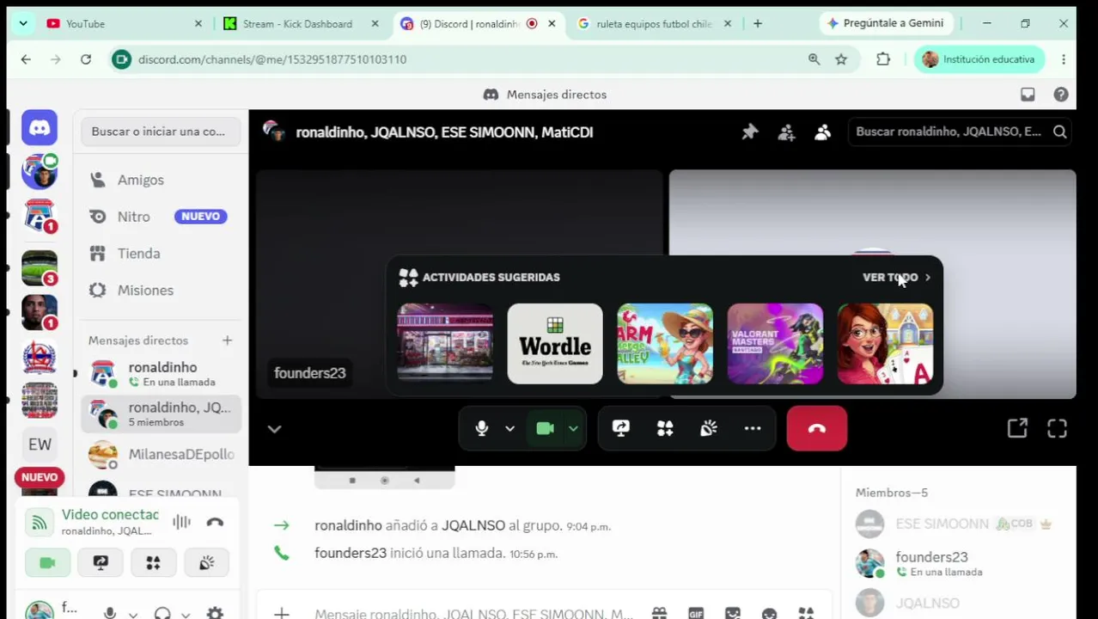The image size is (1098, 619).
Task: Open soundboard in call controls
Action: point(709,428)
